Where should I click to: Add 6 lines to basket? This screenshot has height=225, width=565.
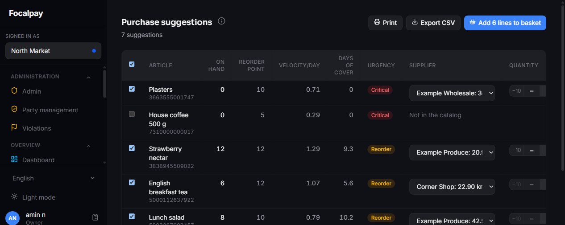[505, 23]
